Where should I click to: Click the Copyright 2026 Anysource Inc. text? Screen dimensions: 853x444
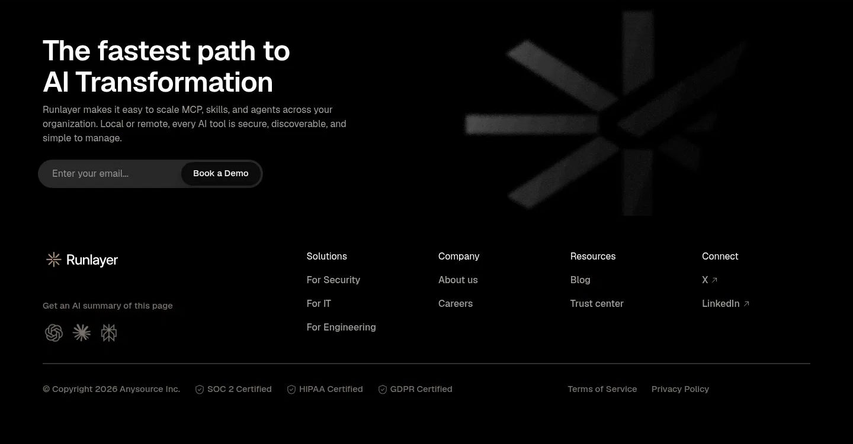(111, 389)
